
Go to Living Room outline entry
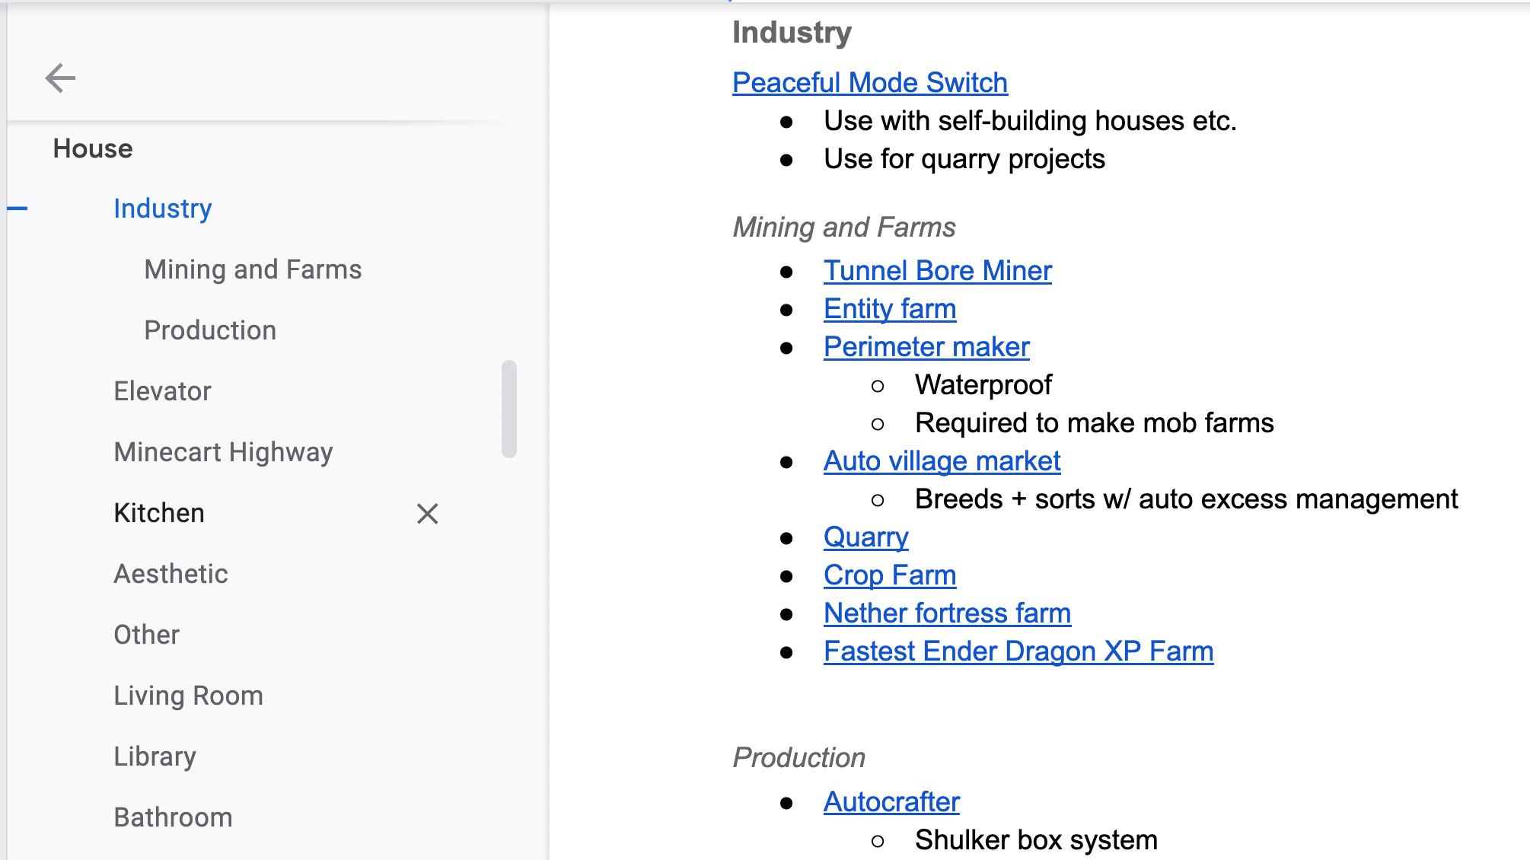(188, 696)
